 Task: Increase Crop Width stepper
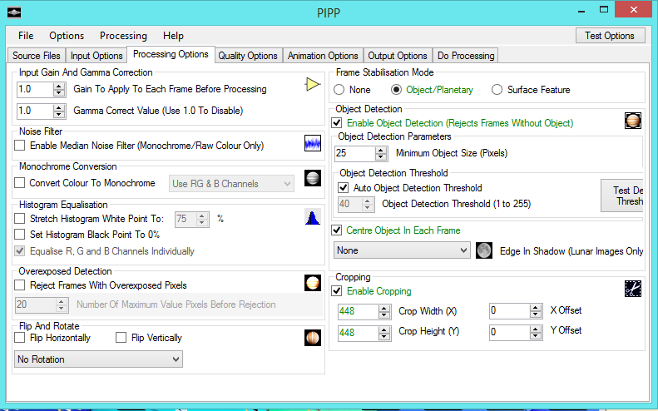[x=384, y=308]
